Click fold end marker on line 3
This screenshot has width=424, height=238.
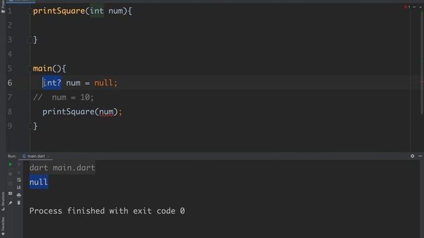click(x=30, y=40)
